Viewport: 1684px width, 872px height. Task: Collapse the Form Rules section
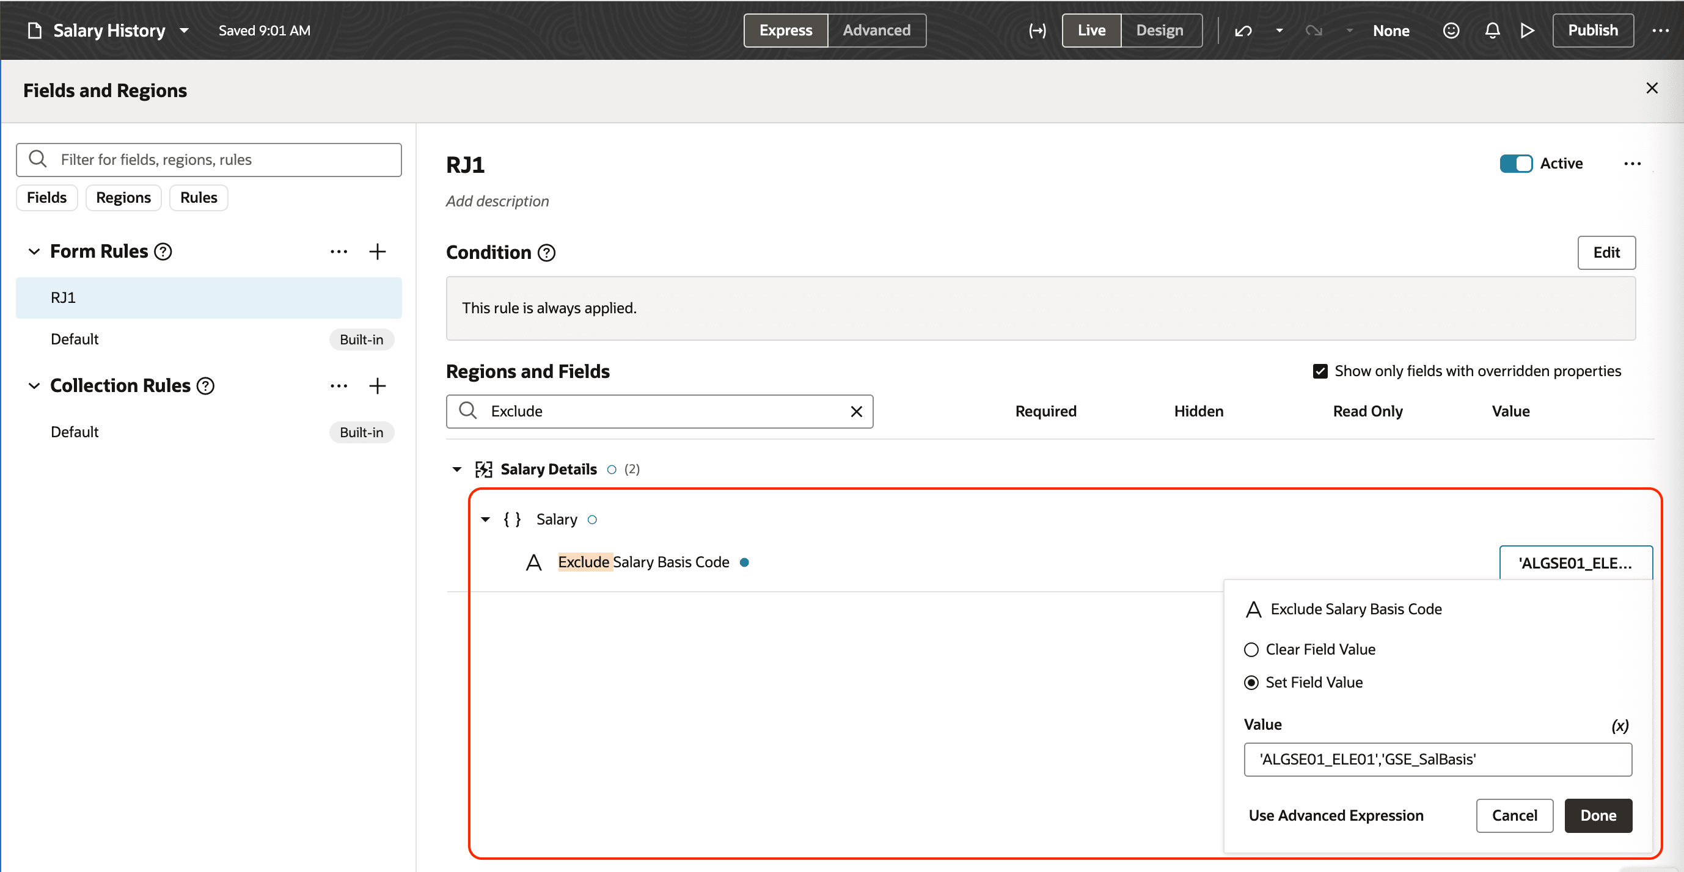pos(34,251)
